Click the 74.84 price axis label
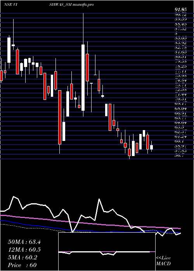This screenshot has width=194, height=271. point(180,81)
